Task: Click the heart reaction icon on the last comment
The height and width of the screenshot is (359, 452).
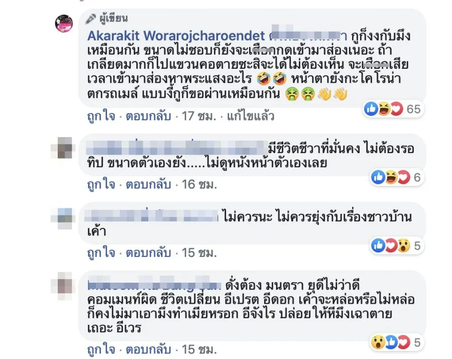Action: pyautogui.click(x=404, y=342)
